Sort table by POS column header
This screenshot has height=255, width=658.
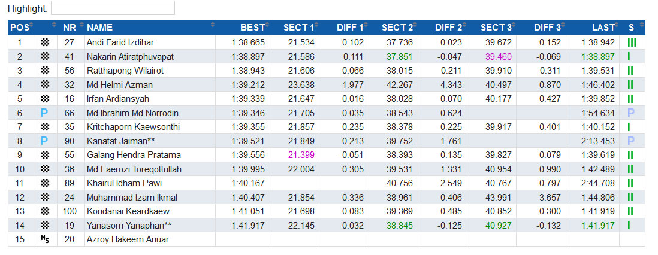tap(21, 28)
